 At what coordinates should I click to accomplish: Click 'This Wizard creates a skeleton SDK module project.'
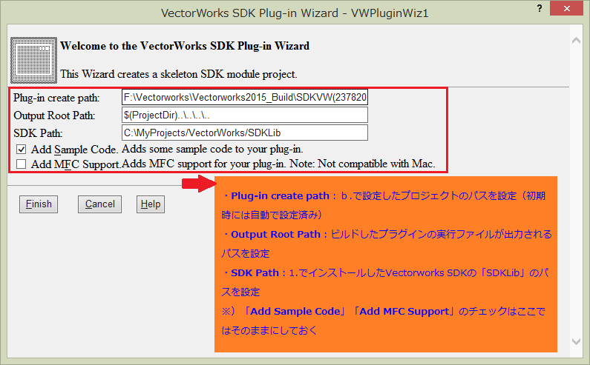[x=179, y=74]
